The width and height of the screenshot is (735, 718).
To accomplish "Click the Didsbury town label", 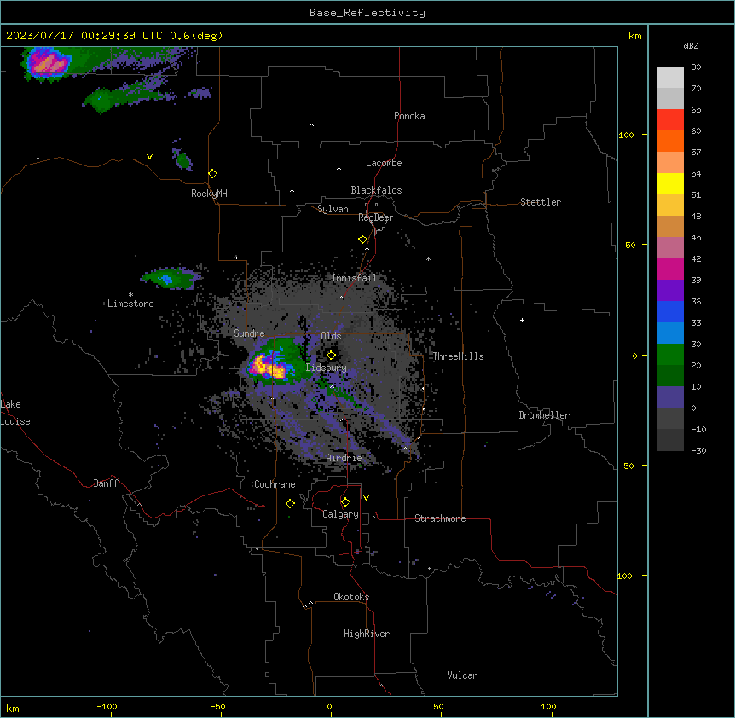I will click(326, 368).
